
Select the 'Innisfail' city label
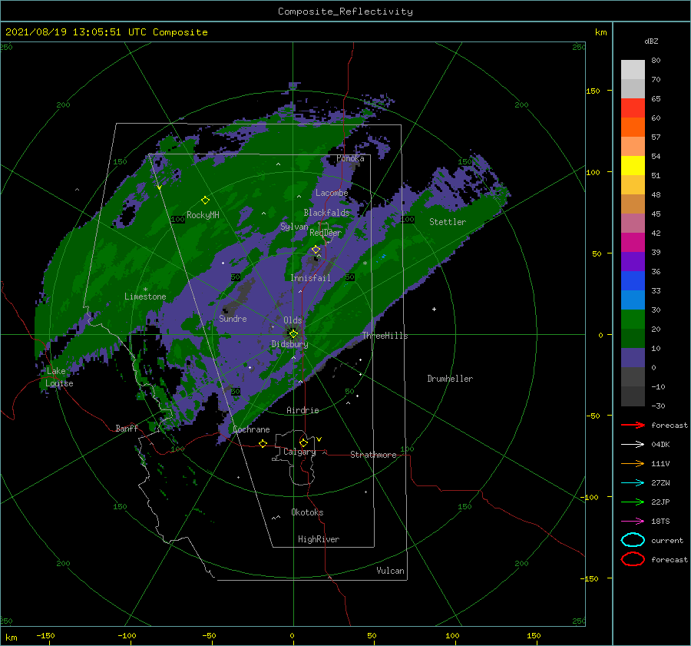click(x=310, y=278)
